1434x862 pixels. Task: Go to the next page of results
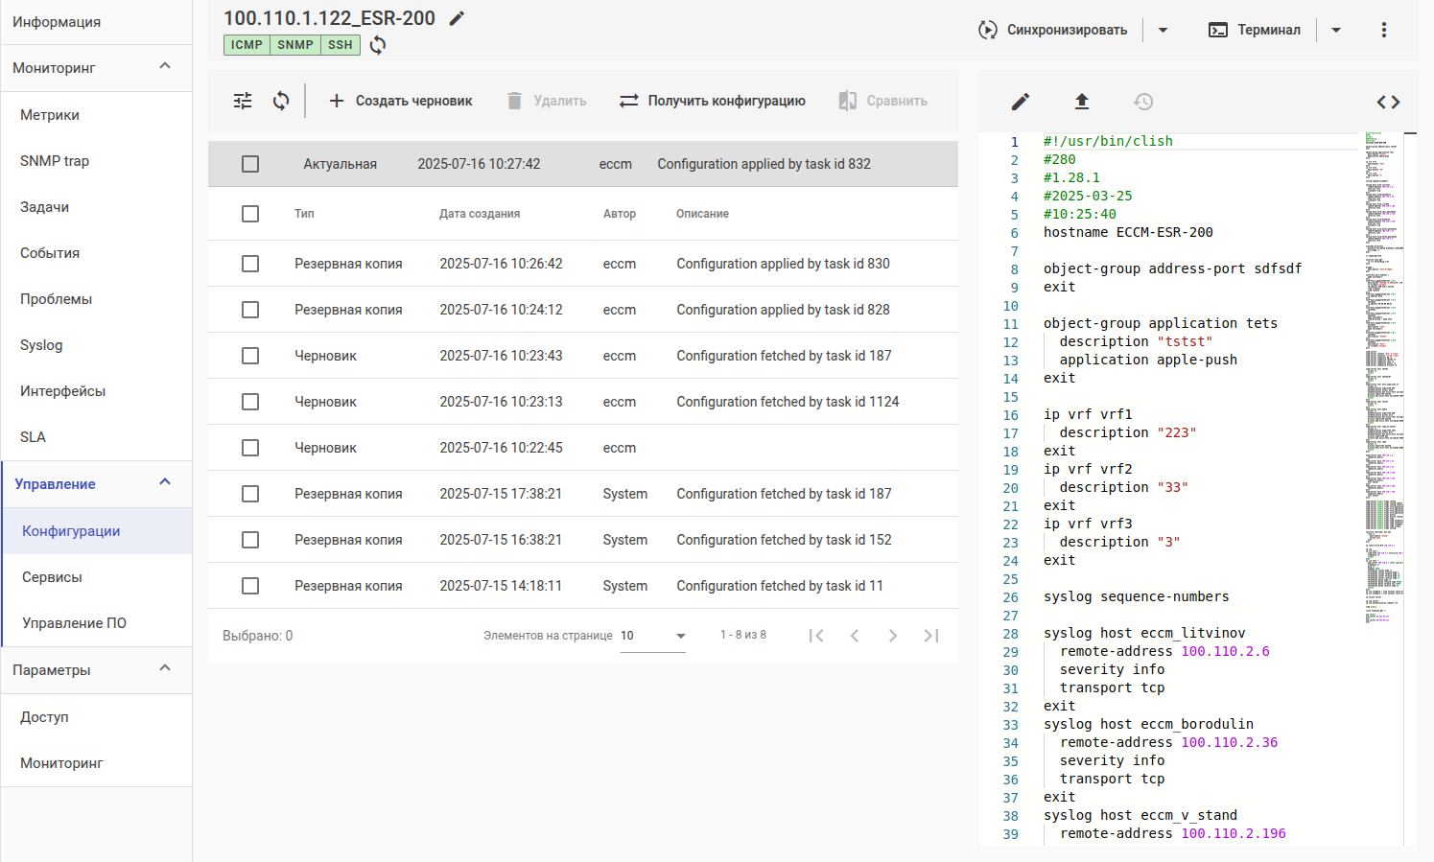click(x=893, y=636)
